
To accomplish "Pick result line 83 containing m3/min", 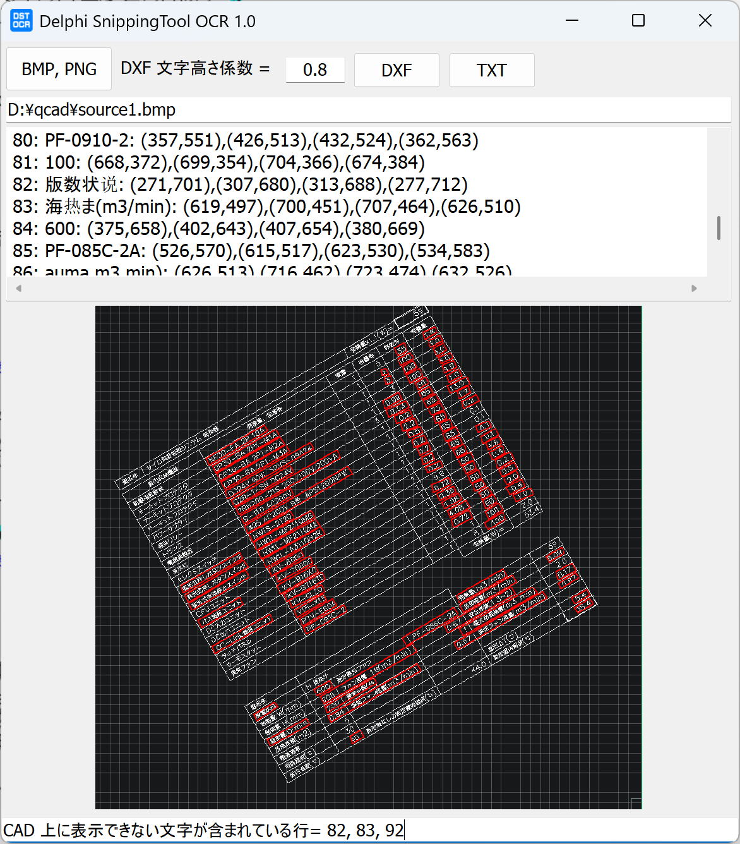I will point(266,207).
